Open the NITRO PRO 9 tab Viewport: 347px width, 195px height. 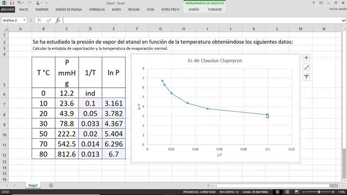pos(170,10)
